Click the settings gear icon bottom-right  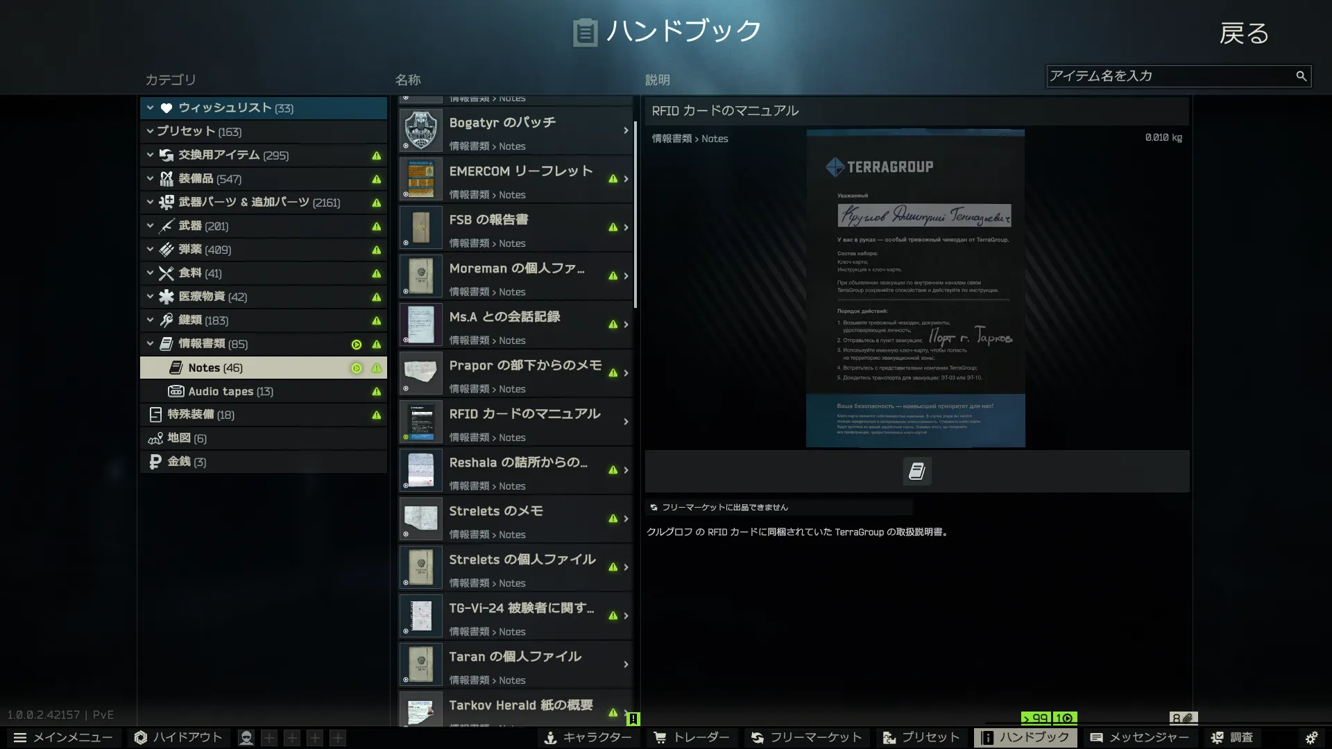tap(1311, 737)
